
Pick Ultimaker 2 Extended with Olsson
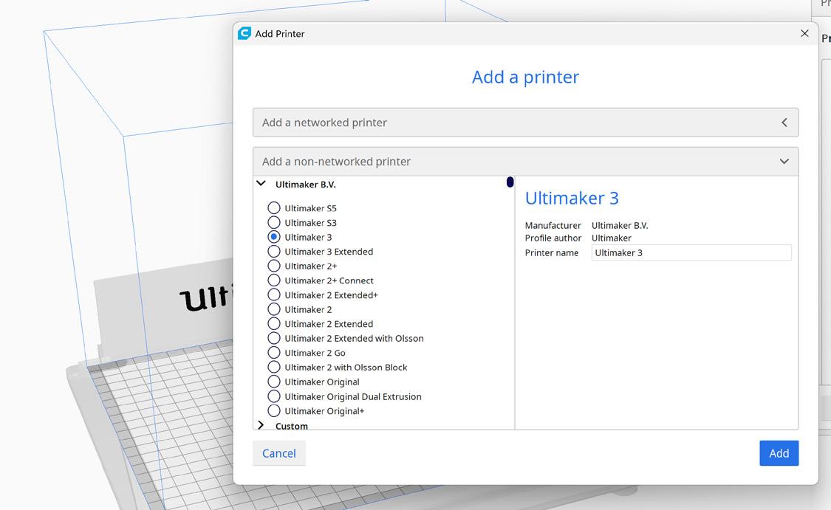pyautogui.click(x=274, y=339)
